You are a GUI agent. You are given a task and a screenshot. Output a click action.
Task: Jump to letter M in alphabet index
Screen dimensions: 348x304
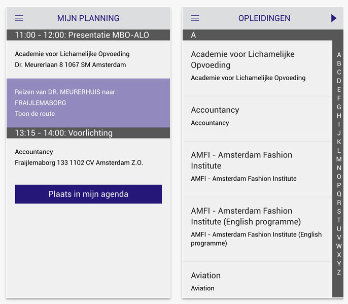(x=339, y=159)
